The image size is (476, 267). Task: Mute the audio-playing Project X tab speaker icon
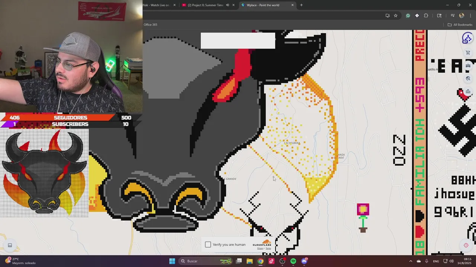coord(227,5)
